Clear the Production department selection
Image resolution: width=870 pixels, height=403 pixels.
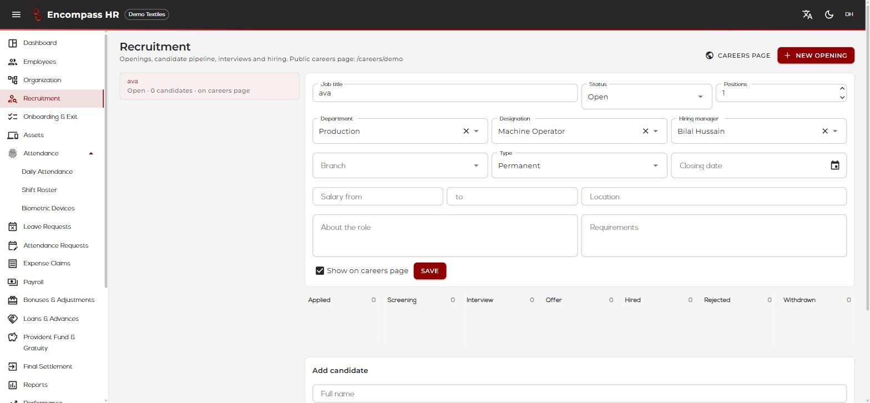coord(466,131)
